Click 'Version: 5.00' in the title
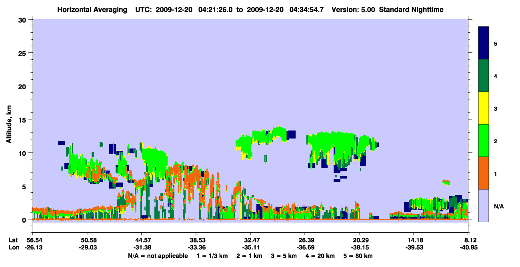 tap(353, 9)
